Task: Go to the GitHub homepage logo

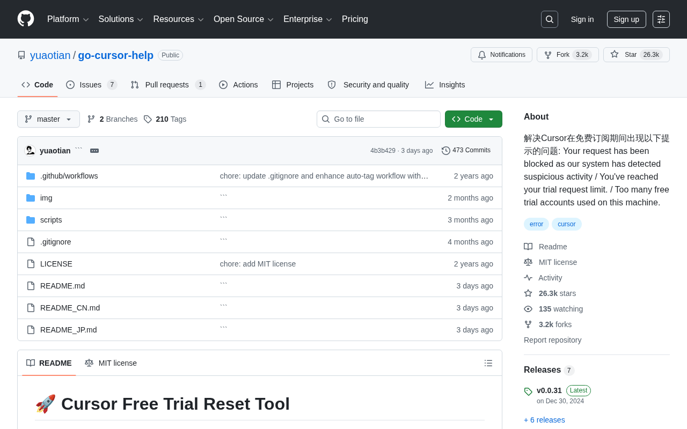Action: click(26, 19)
